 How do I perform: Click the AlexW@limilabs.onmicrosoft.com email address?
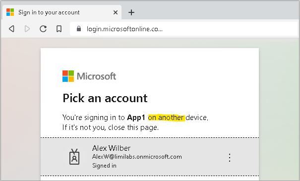pos(137,157)
